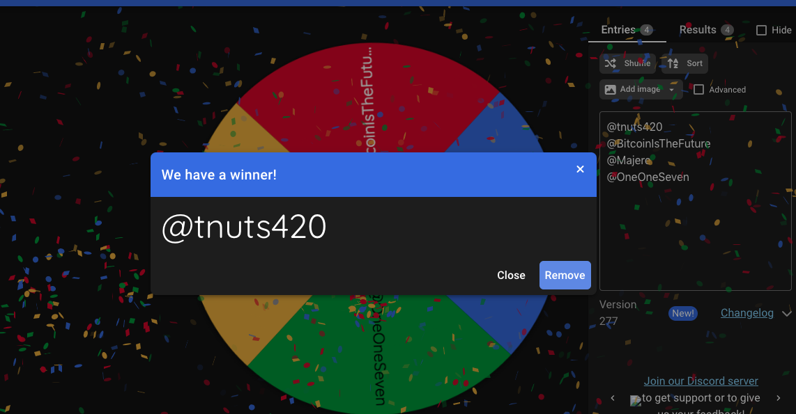Click the New! badge beside Version

click(x=682, y=313)
